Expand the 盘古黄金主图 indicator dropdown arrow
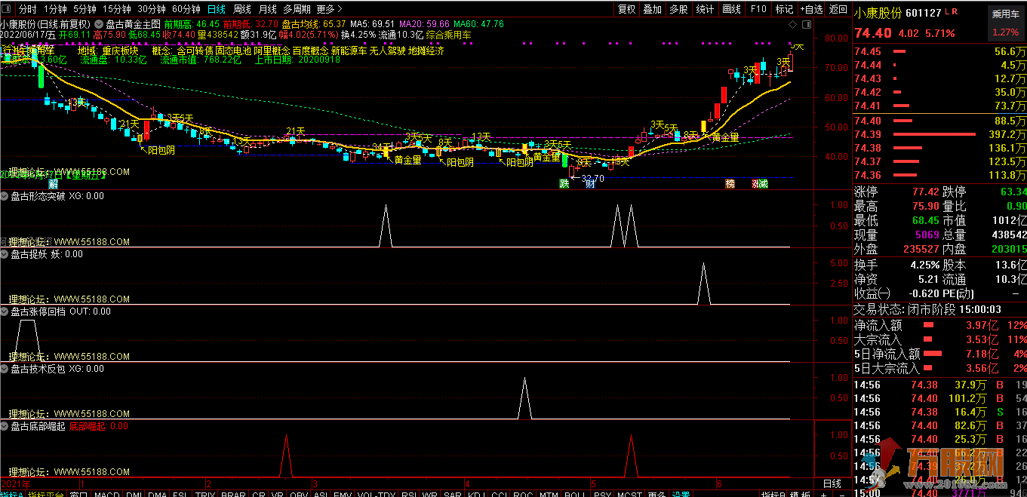 click(x=99, y=23)
